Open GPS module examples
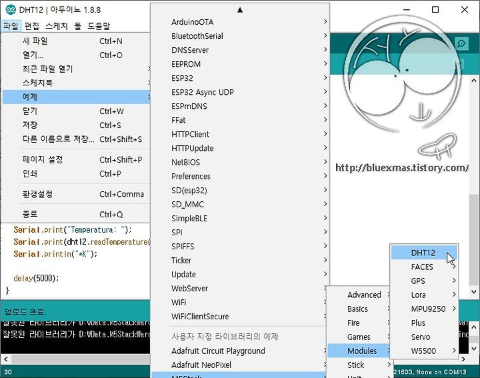The width and height of the screenshot is (480, 378). coord(424,281)
